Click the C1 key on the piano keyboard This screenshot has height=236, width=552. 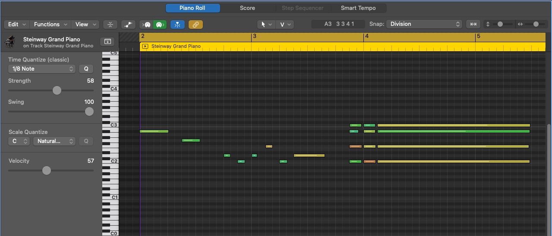[x=110, y=197]
